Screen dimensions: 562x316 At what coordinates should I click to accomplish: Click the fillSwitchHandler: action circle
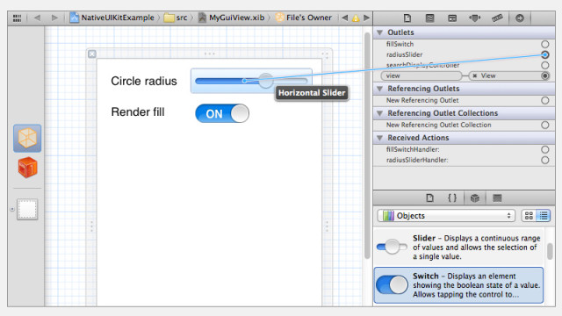click(544, 149)
